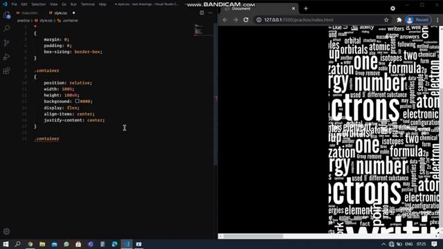The height and width of the screenshot is (249, 443).
Task: Open the editor More Actions ellipsis
Action: click(210, 12)
